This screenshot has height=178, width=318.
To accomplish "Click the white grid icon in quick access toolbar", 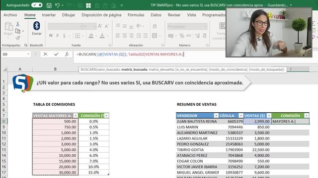I will 88,5.
